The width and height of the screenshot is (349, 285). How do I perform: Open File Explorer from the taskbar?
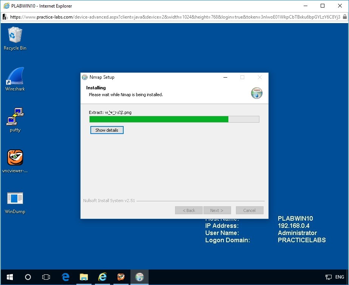[84, 277]
